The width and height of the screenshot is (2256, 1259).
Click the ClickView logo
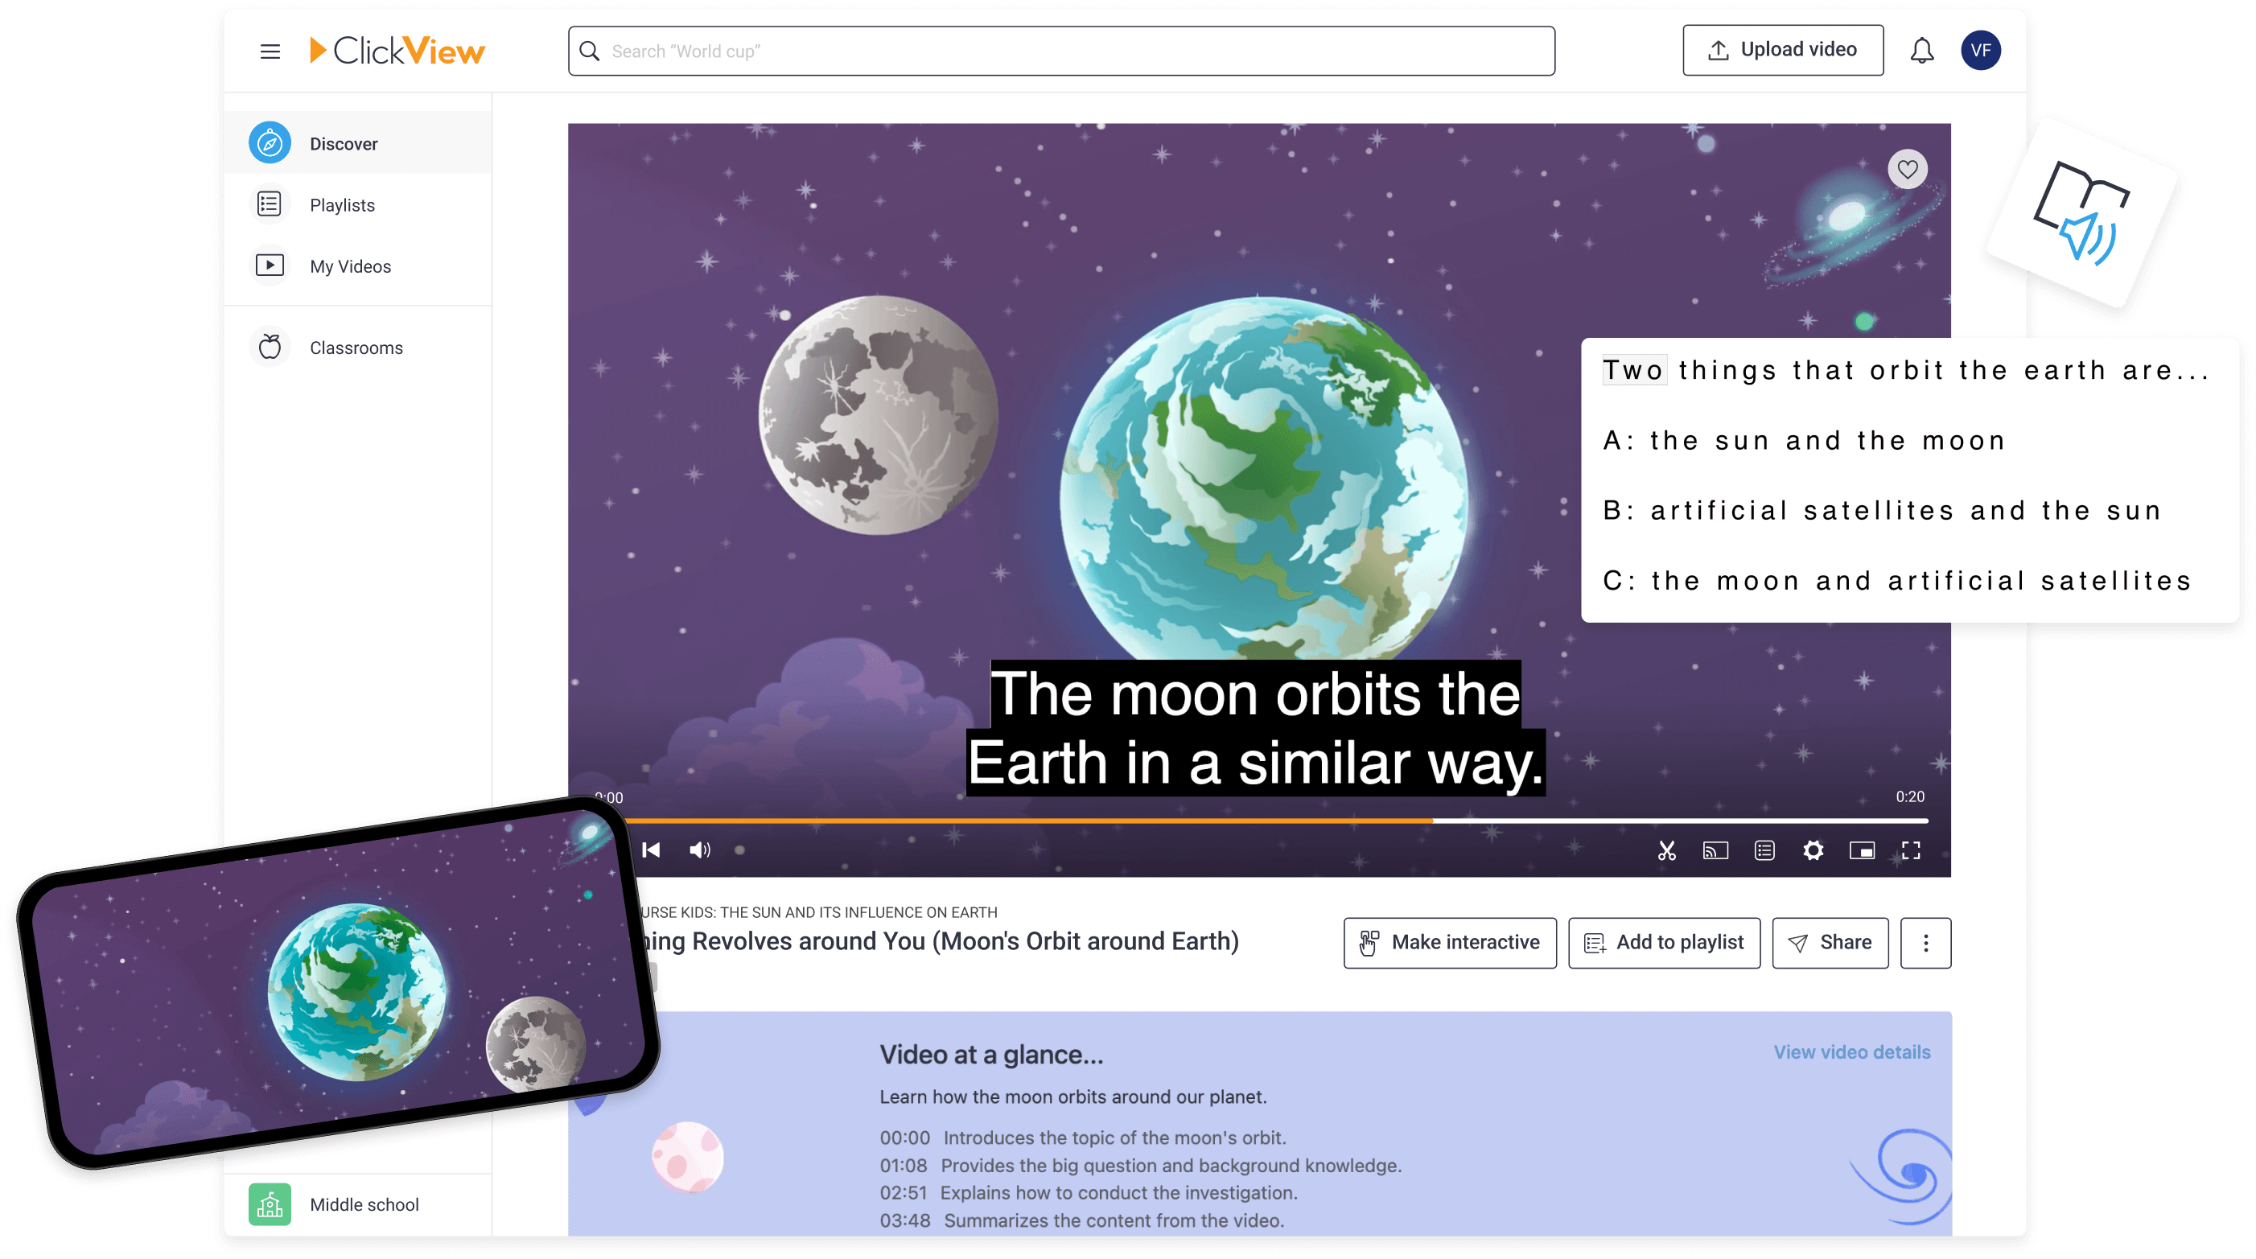[397, 51]
